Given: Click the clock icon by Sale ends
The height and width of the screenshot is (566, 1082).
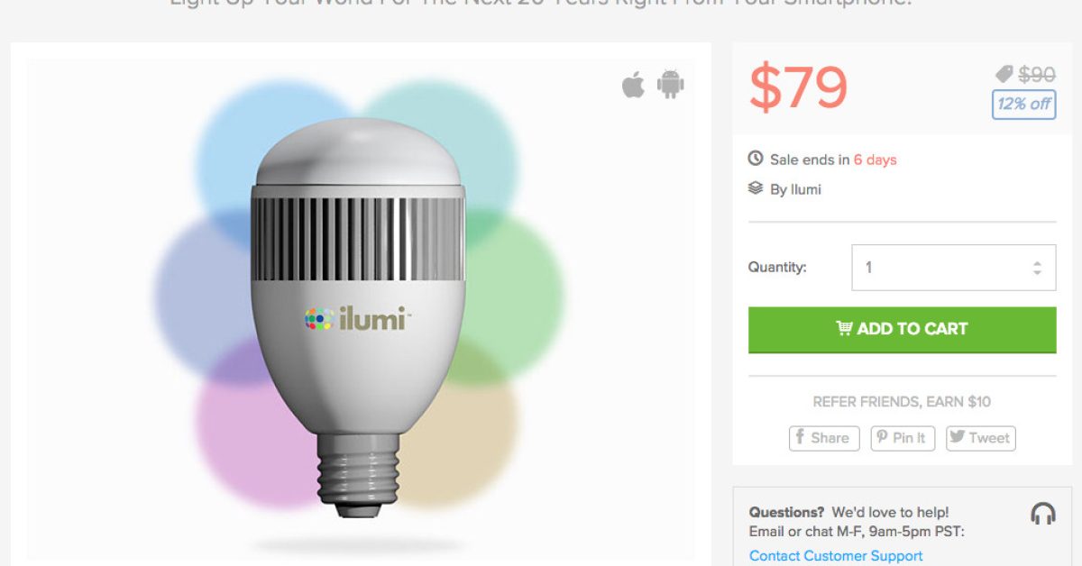Looking at the screenshot, I should click(x=756, y=160).
